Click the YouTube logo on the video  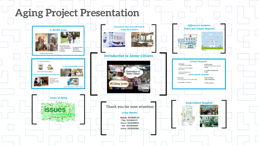coord(143,90)
